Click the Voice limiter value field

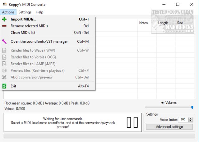[x=183, y=120]
